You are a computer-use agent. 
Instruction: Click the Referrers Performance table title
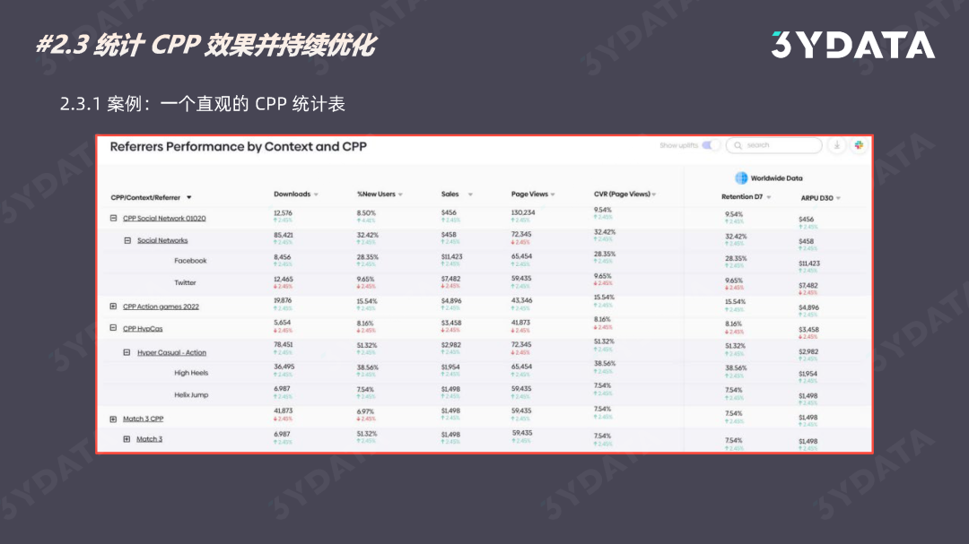(239, 147)
